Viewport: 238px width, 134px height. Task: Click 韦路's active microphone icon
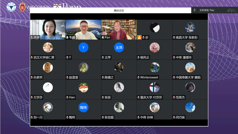pos(67,38)
